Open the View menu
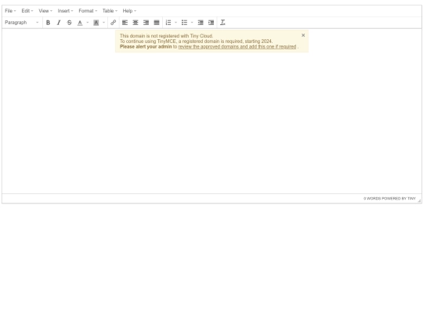The image size is (423, 317). (x=45, y=11)
